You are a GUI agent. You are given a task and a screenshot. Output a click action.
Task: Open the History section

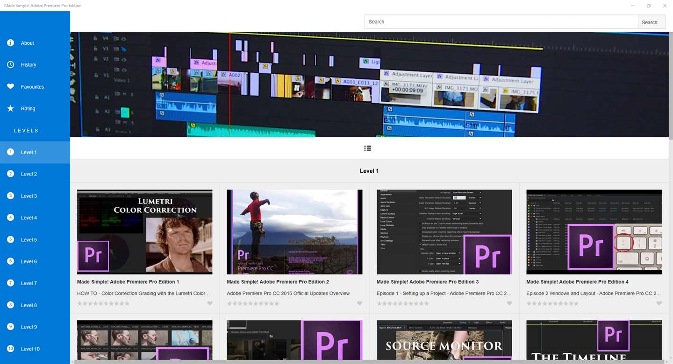[x=35, y=65]
